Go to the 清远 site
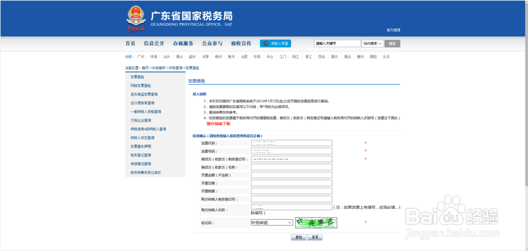The image size is (528, 251). click(347, 57)
